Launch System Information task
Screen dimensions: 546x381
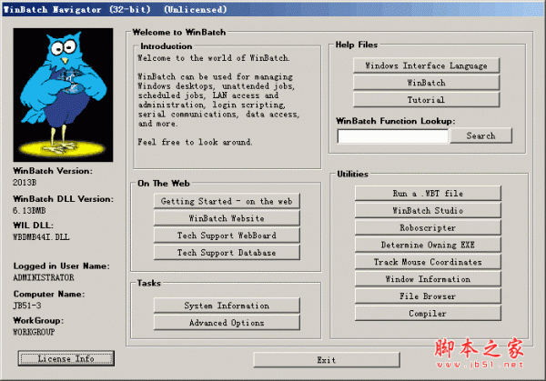(227, 306)
